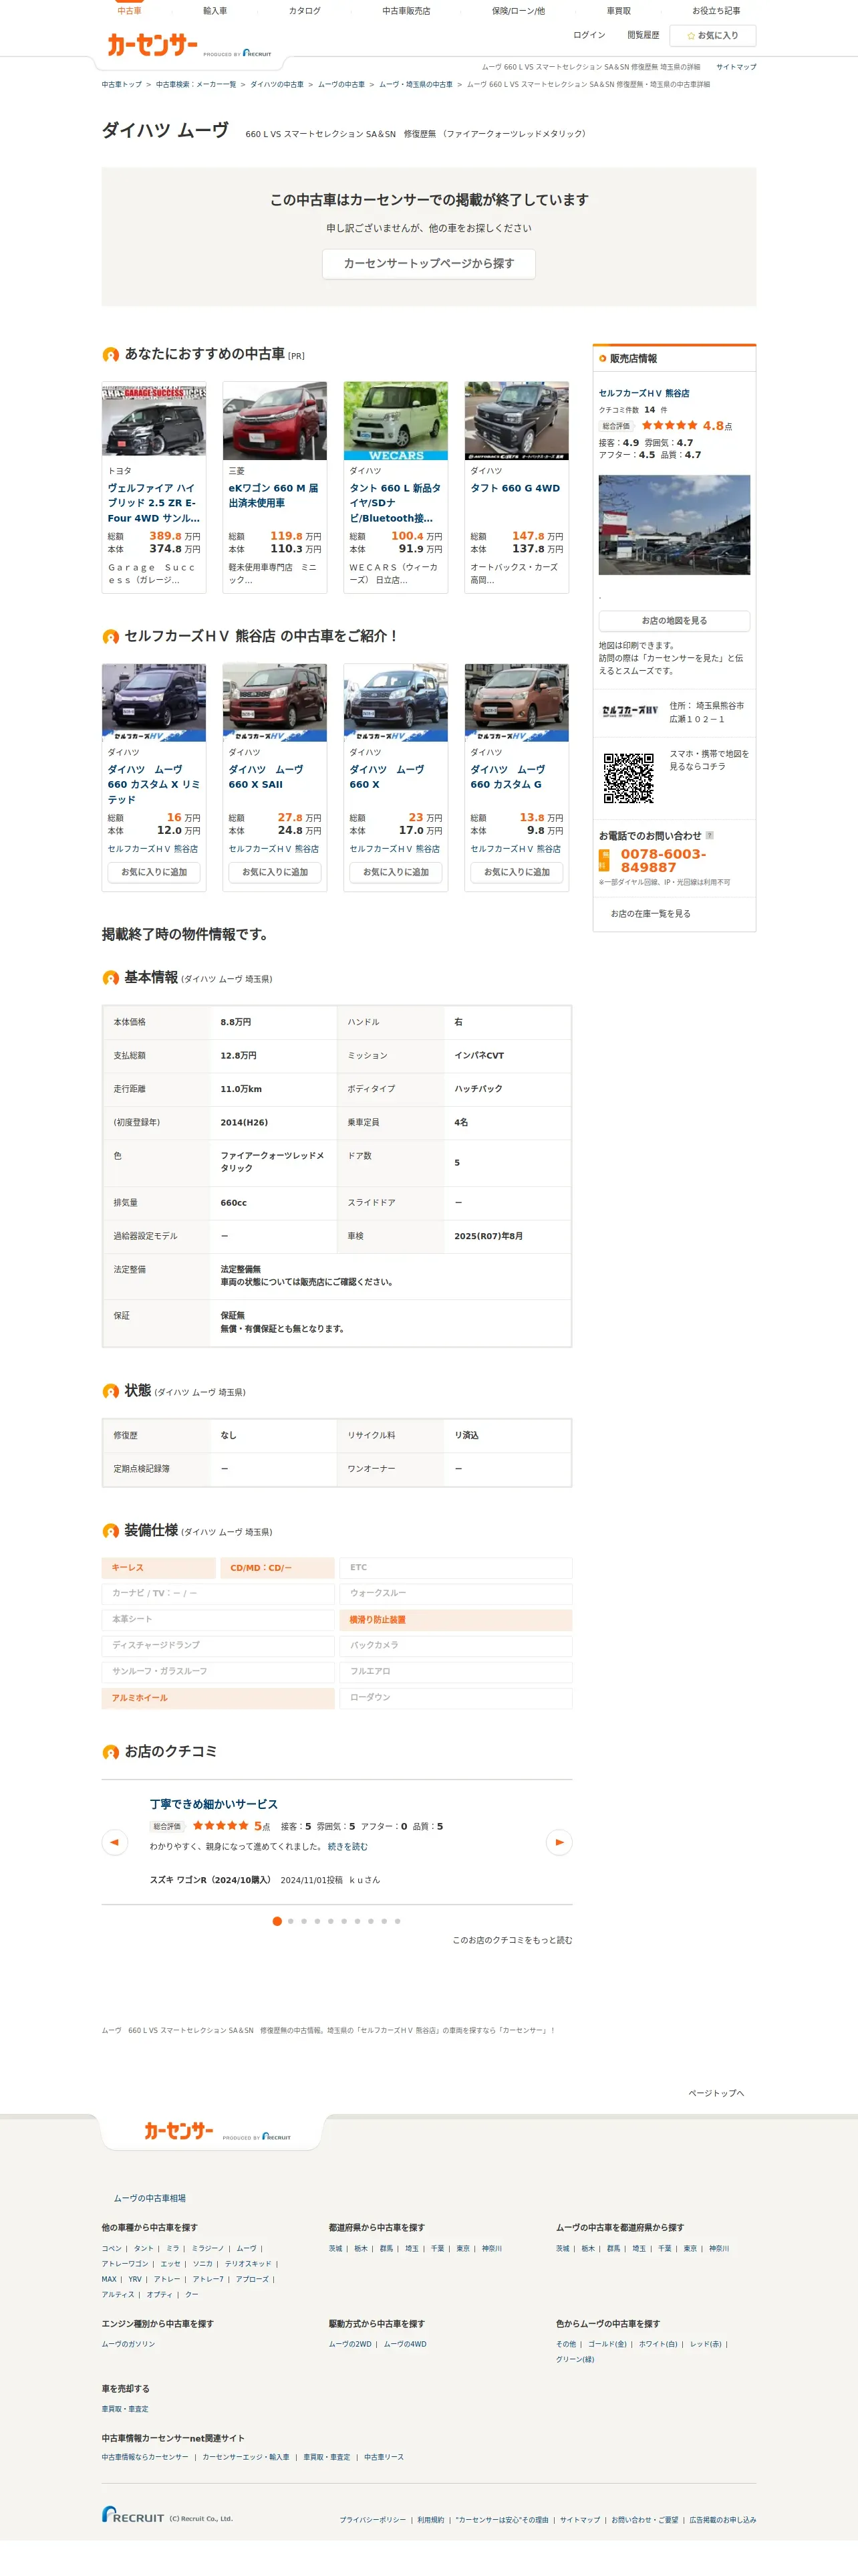
Task: Click the アトレーワゴン footer link
Action: click(125, 2264)
